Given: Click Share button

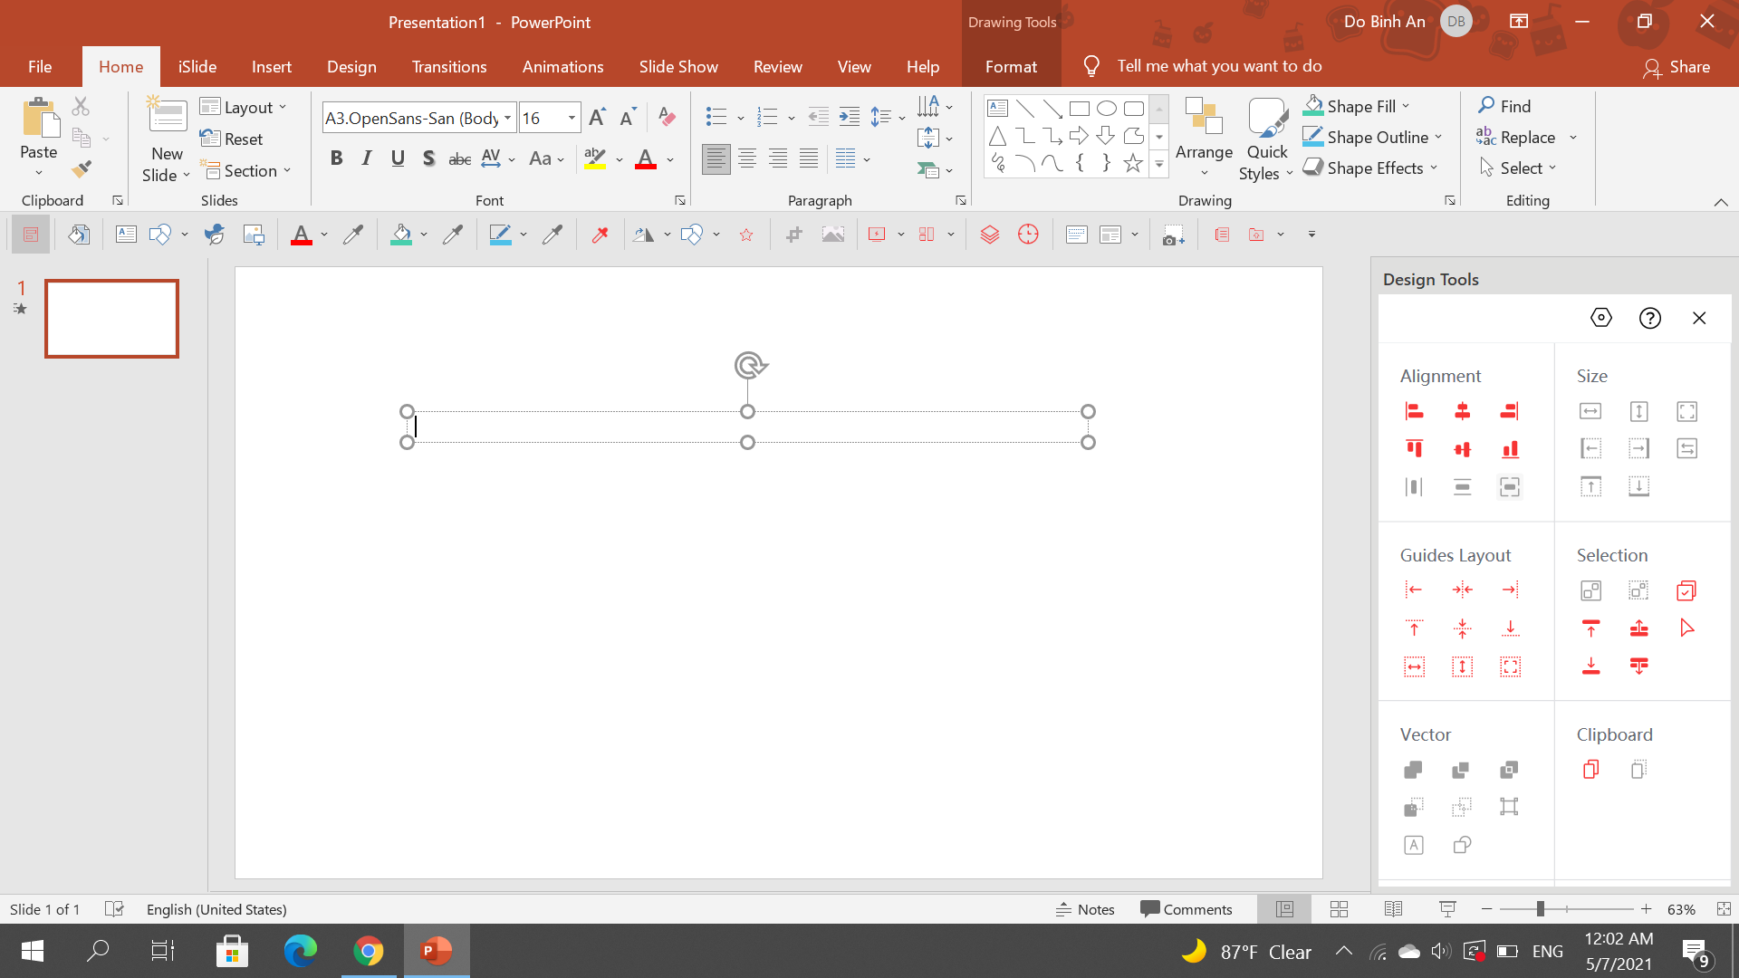Looking at the screenshot, I should click(x=1676, y=67).
